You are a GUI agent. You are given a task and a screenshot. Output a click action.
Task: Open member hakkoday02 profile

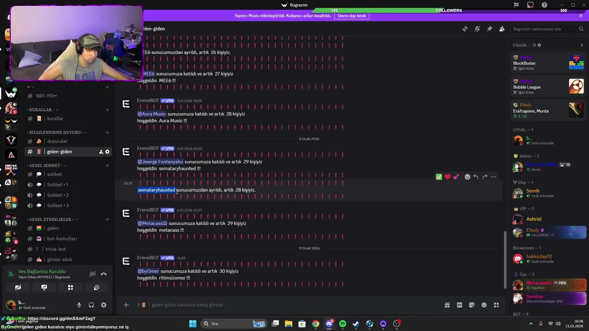click(548, 258)
